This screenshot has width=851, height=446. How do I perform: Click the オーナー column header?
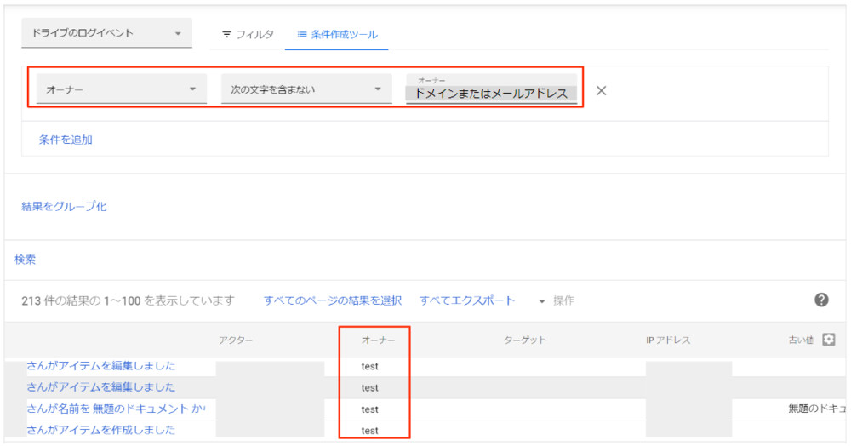point(375,340)
